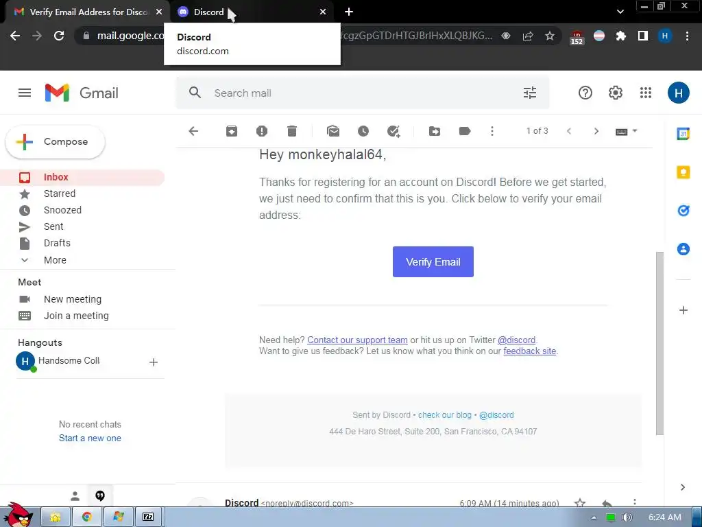Snooze this email
The width and height of the screenshot is (702, 527).
[363, 131]
